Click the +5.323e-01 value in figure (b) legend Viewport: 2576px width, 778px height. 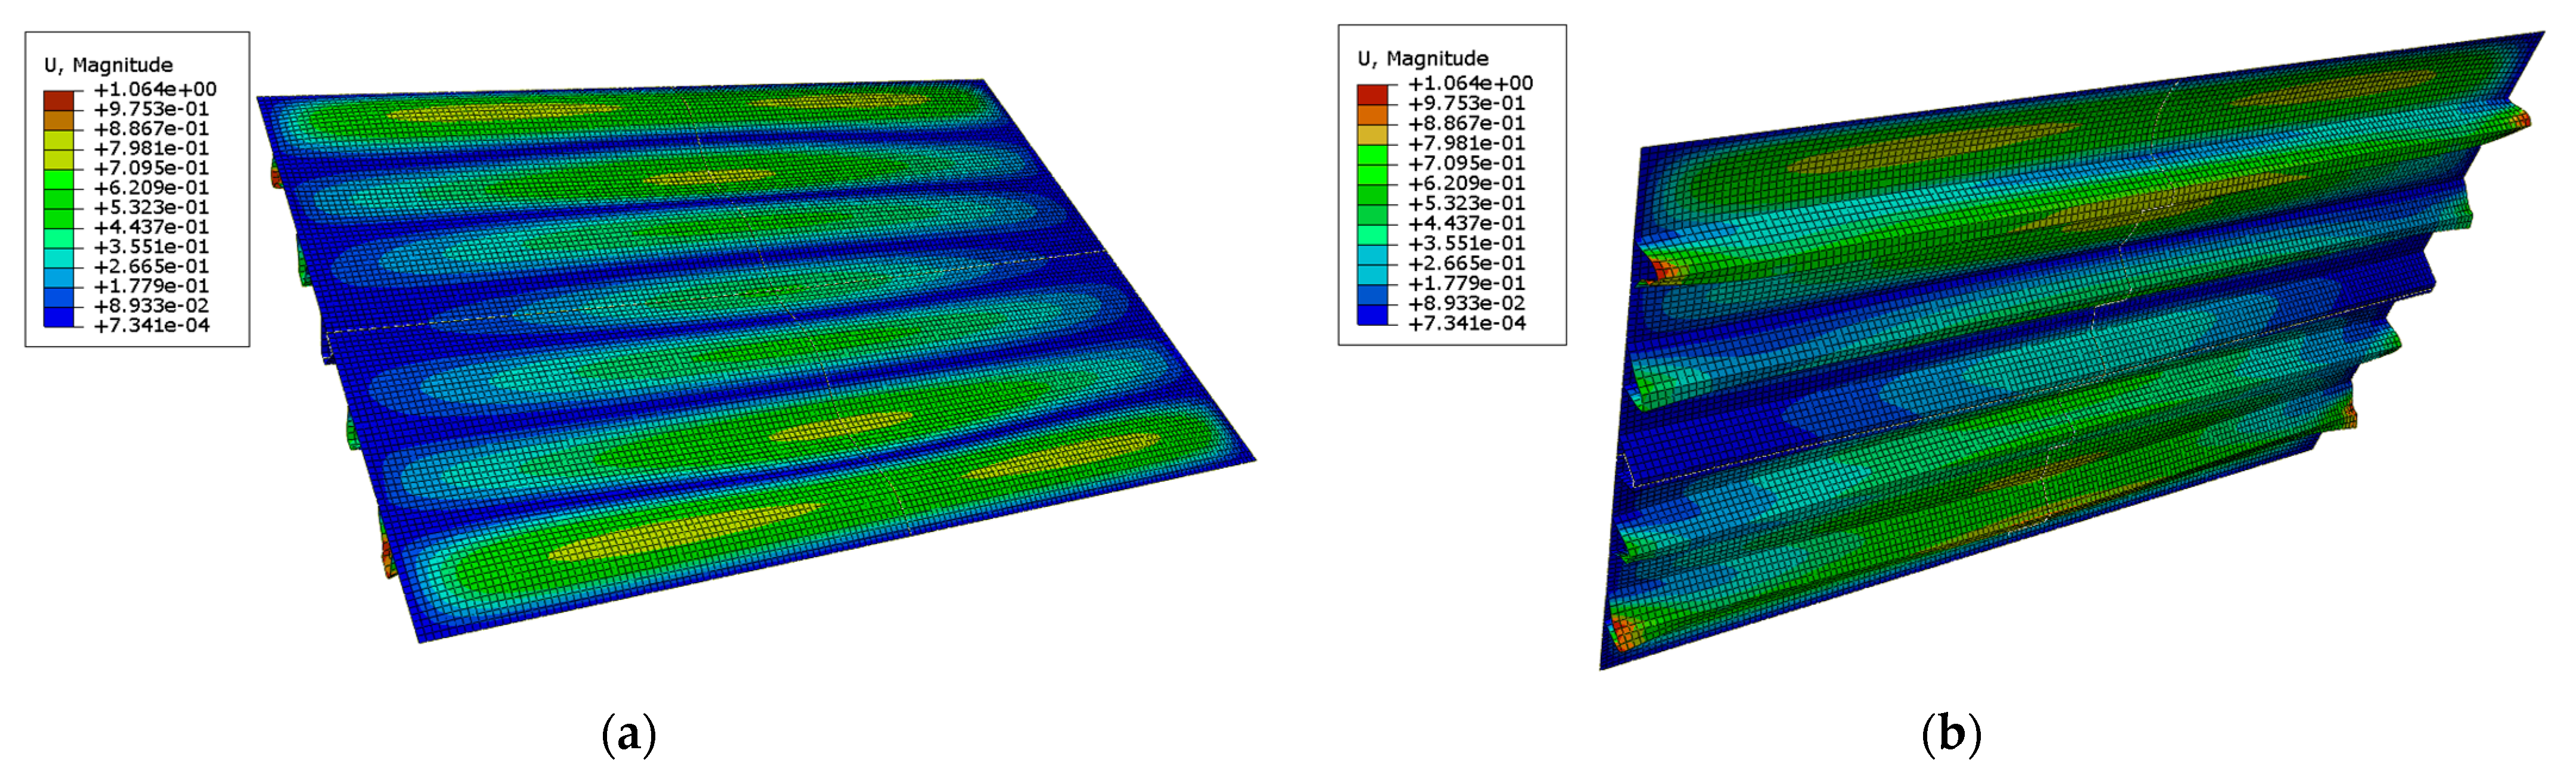pyautogui.click(x=1466, y=203)
